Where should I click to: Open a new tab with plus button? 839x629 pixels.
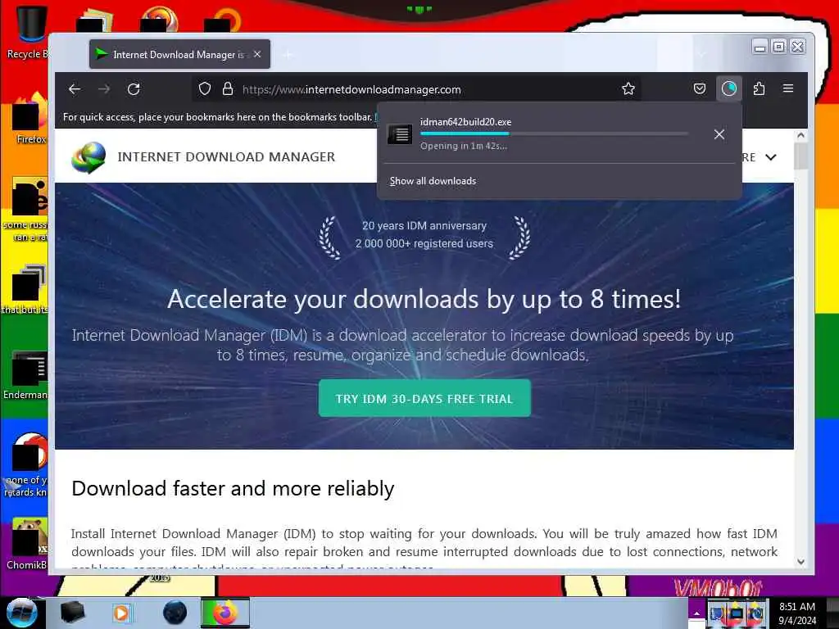tap(288, 54)
